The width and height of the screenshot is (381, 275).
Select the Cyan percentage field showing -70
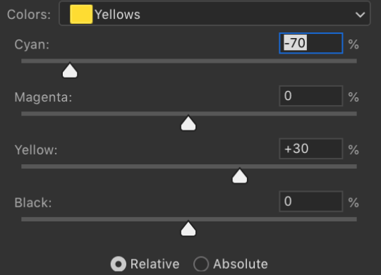click(x=311, y=43)
